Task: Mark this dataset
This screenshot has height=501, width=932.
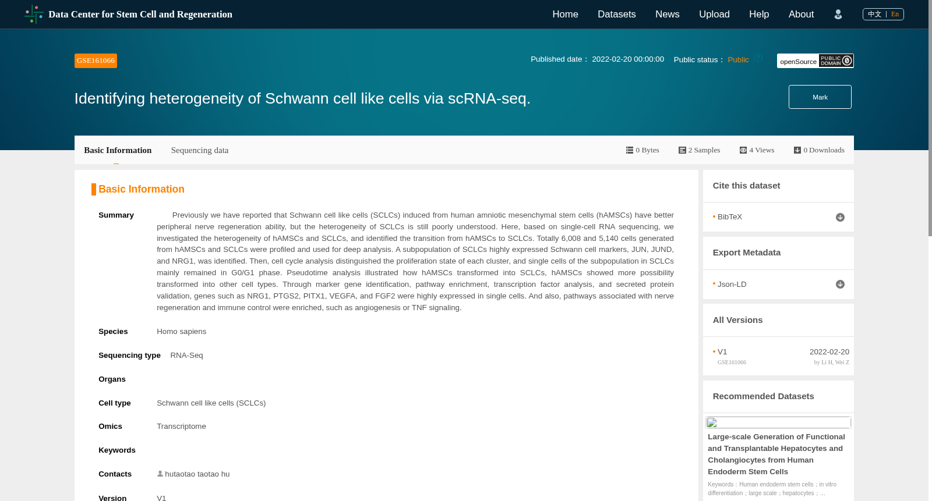Action: (820, 97)
